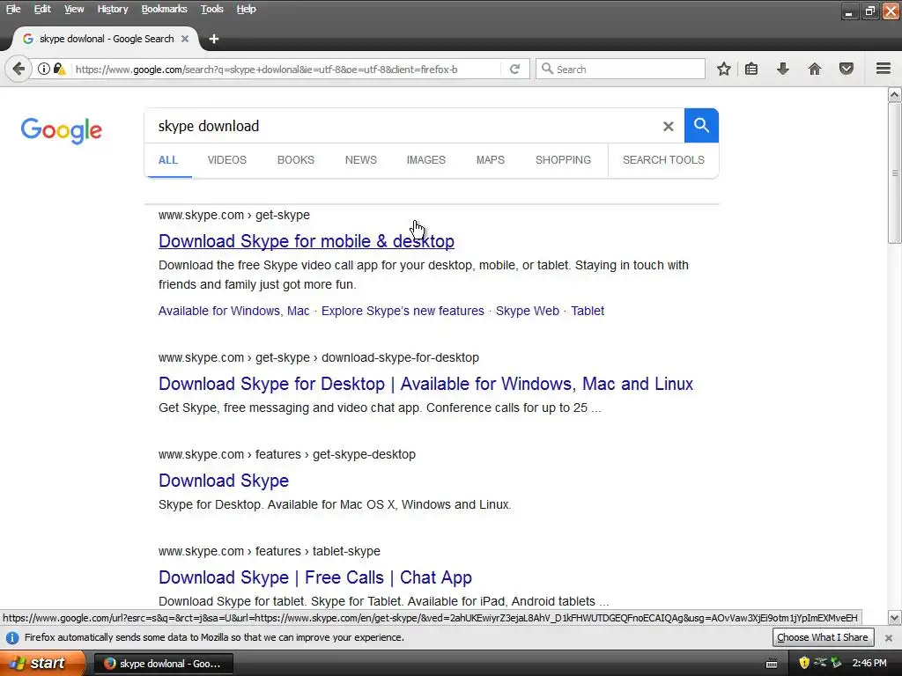Click the vertical scrollbar down arrow
The width and height of the screenshot is (902, 676).
point(895,619)
